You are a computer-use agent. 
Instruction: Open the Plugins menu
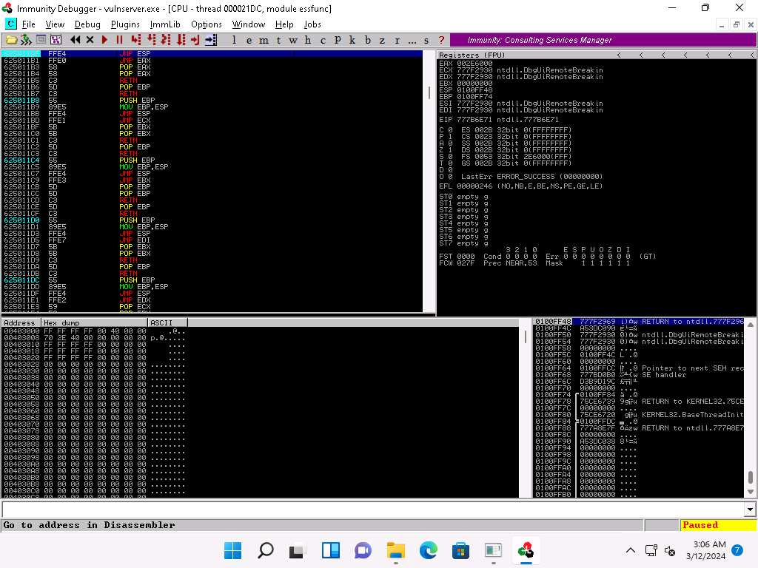125,24
